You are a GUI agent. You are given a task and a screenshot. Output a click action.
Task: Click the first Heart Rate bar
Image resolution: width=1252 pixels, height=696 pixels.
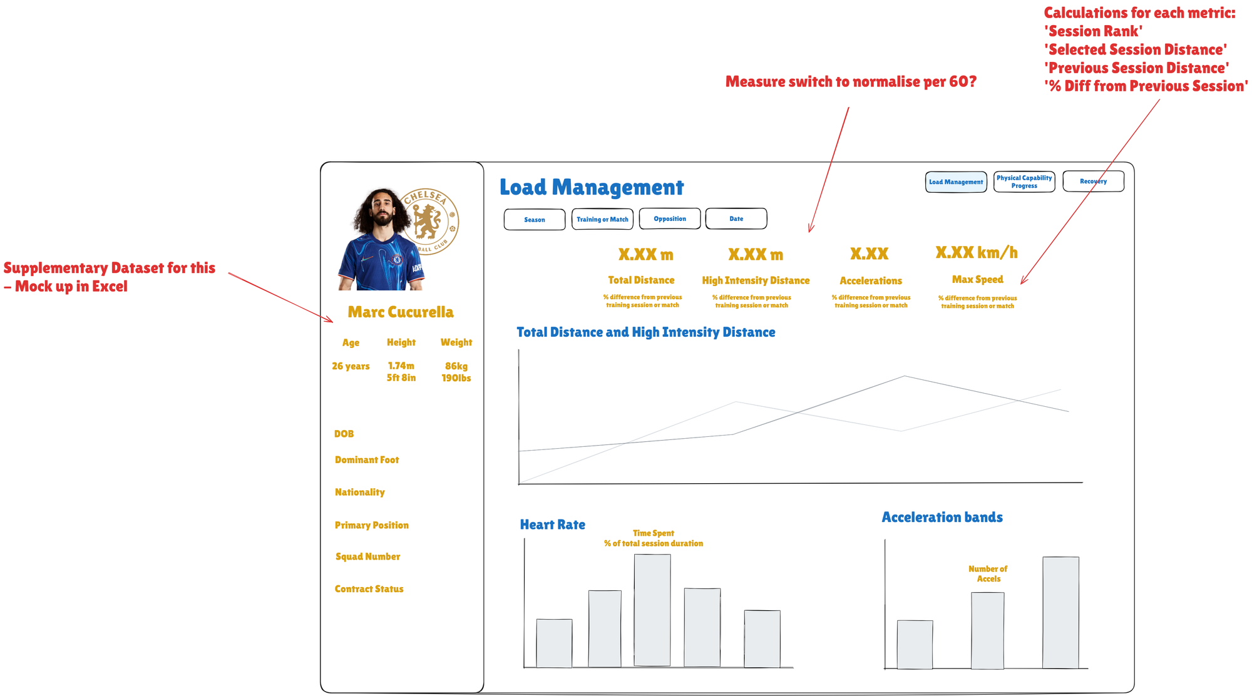(x=554, y=643)
